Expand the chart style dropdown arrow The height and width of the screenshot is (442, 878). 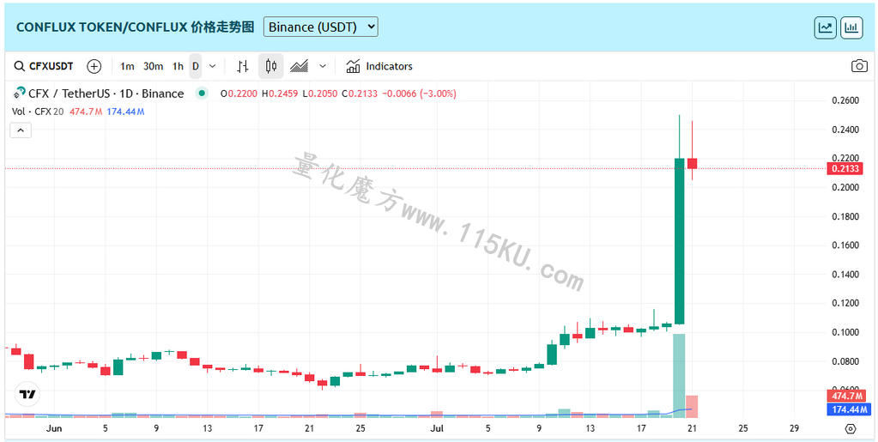(323, 66)
